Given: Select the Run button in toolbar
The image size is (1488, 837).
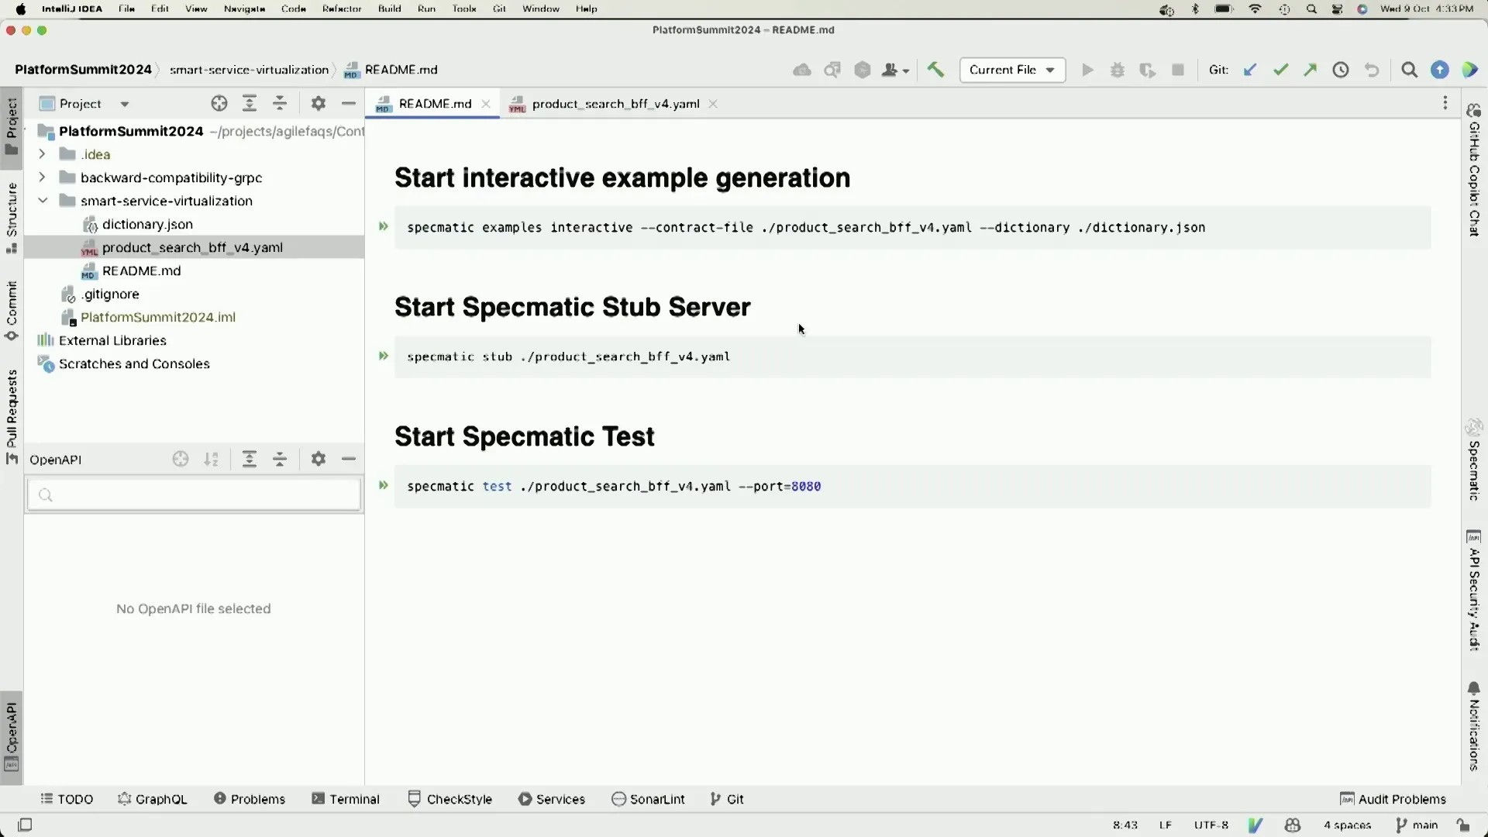Looking at the screenshot, I should 1087,70.
